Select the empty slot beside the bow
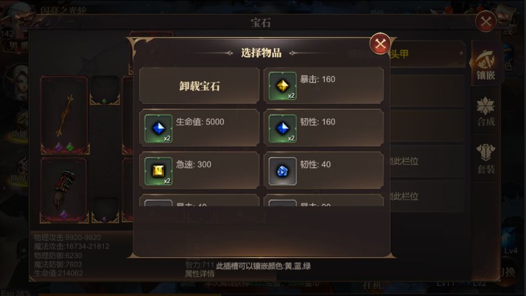The image size is (526, 296). [105, 90]
